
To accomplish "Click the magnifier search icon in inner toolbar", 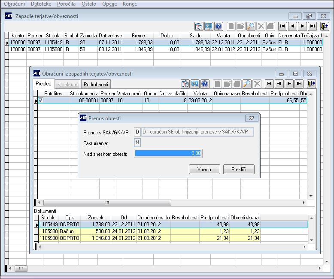I will pos(247,84).
